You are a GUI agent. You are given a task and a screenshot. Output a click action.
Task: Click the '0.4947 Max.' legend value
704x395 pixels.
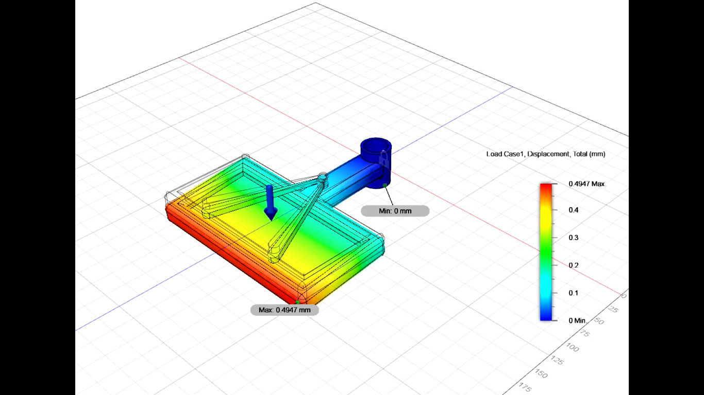click(x=587, y=184)
